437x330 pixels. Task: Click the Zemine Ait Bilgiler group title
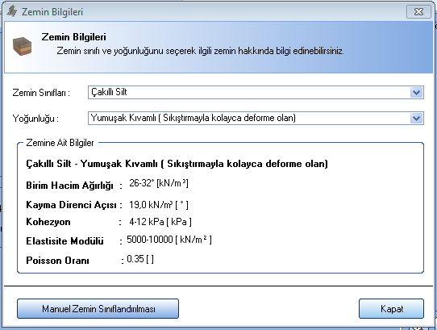(60, 143)
